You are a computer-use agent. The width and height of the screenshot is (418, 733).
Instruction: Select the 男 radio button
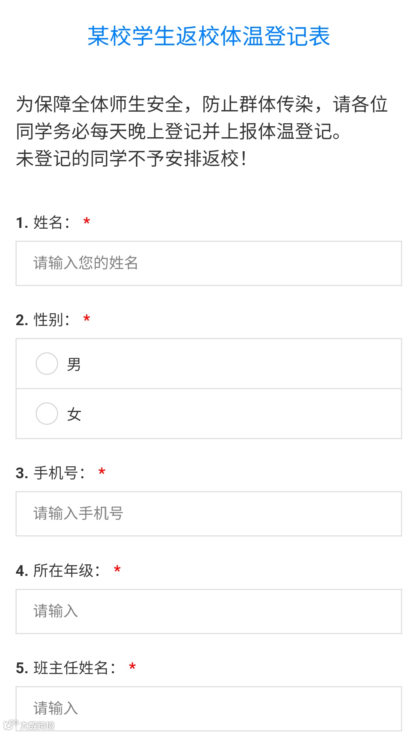pyautogui.click(x=47, y=364)
